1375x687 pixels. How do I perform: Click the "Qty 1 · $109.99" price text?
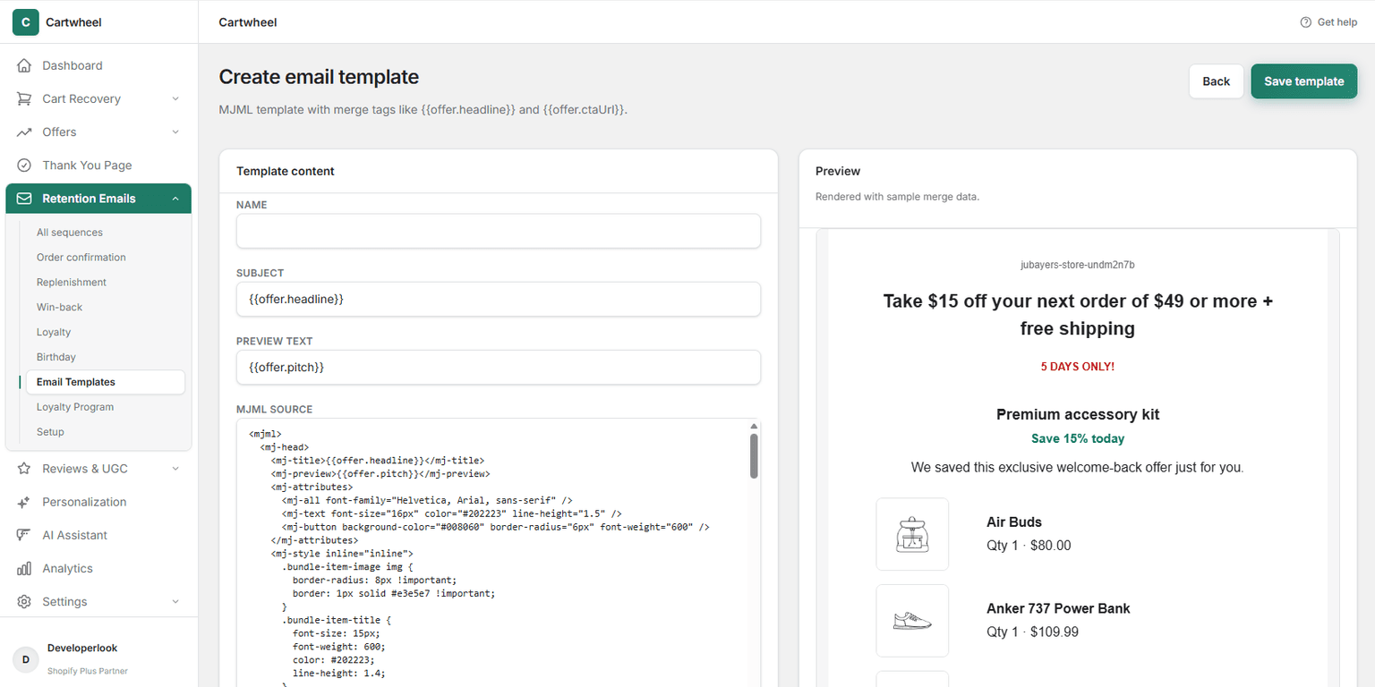tap(1032, 632)
